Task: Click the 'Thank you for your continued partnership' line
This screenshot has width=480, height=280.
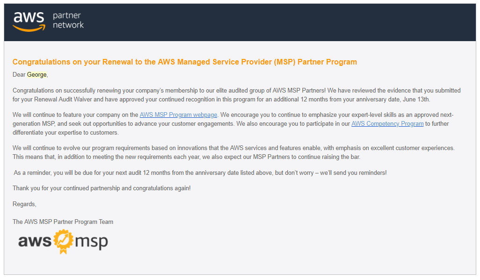Action: [x=101, y=188]
